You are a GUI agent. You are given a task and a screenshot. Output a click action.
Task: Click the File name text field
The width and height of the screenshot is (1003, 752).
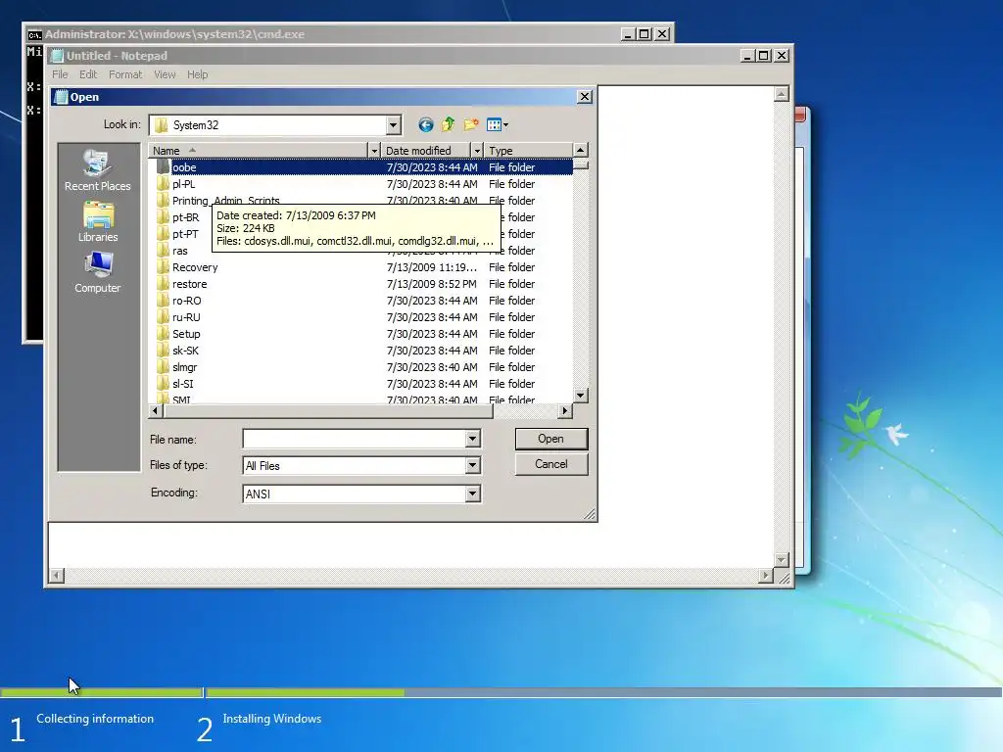(x=355, y=439)
